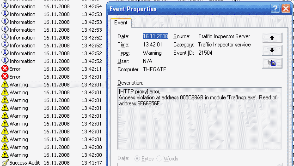Select the Error event at 13:42:01
The width and height of the screenshot is (294, 166).
click(53, 77)
